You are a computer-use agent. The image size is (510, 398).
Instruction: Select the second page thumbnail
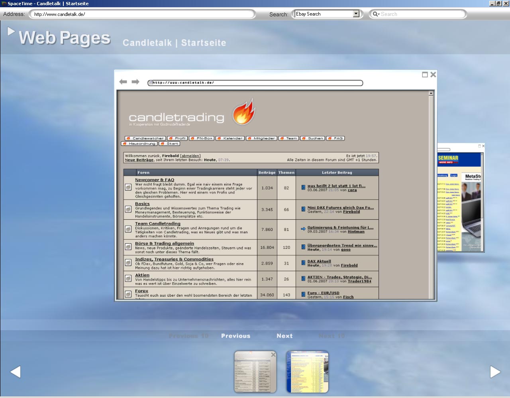click(307, 372)
